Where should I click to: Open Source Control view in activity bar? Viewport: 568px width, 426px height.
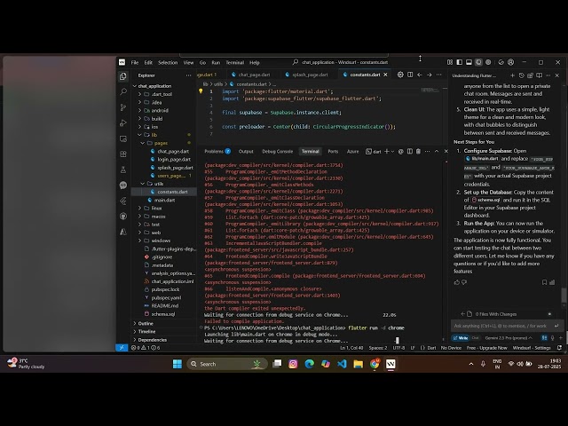[x=123, y=107]
